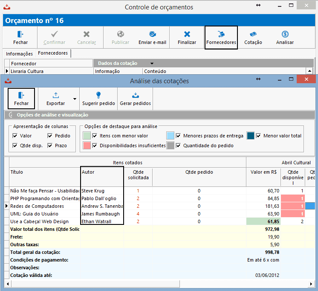Click double-arrow icon in Controle de orçamentos title bar
The image size is (318, 291).
[258, 5]
